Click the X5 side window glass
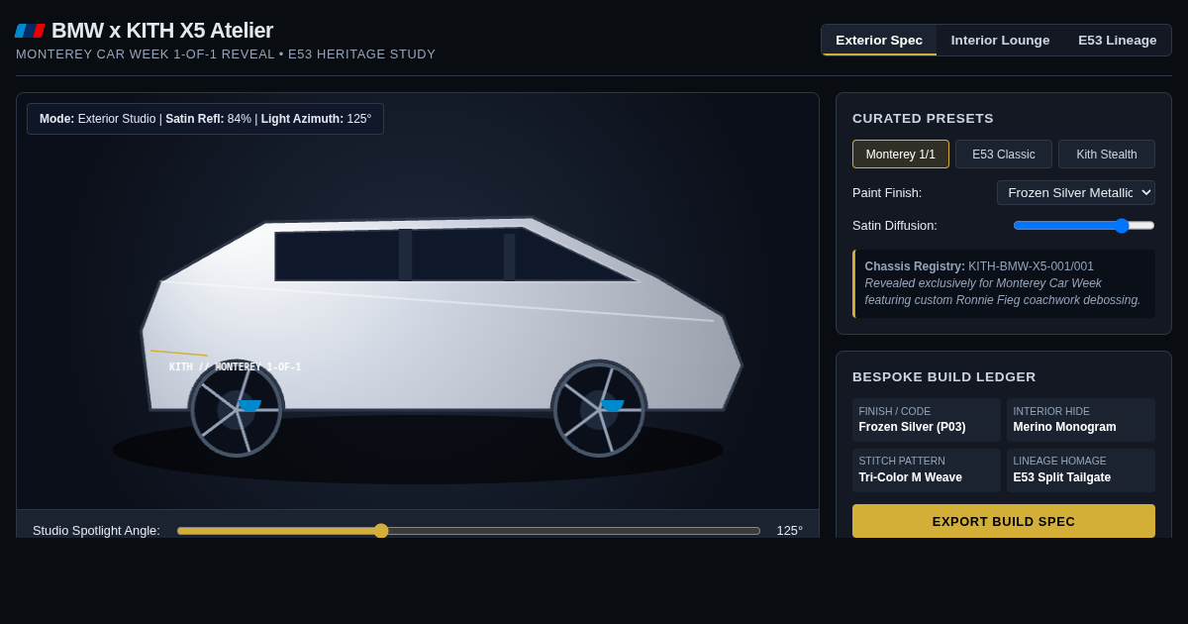 (453, 256)
